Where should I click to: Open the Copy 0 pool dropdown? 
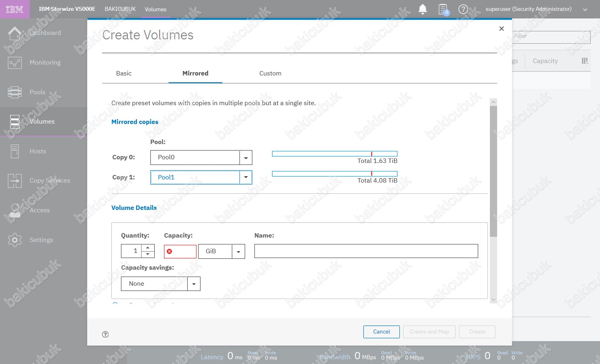click(246, 158)
